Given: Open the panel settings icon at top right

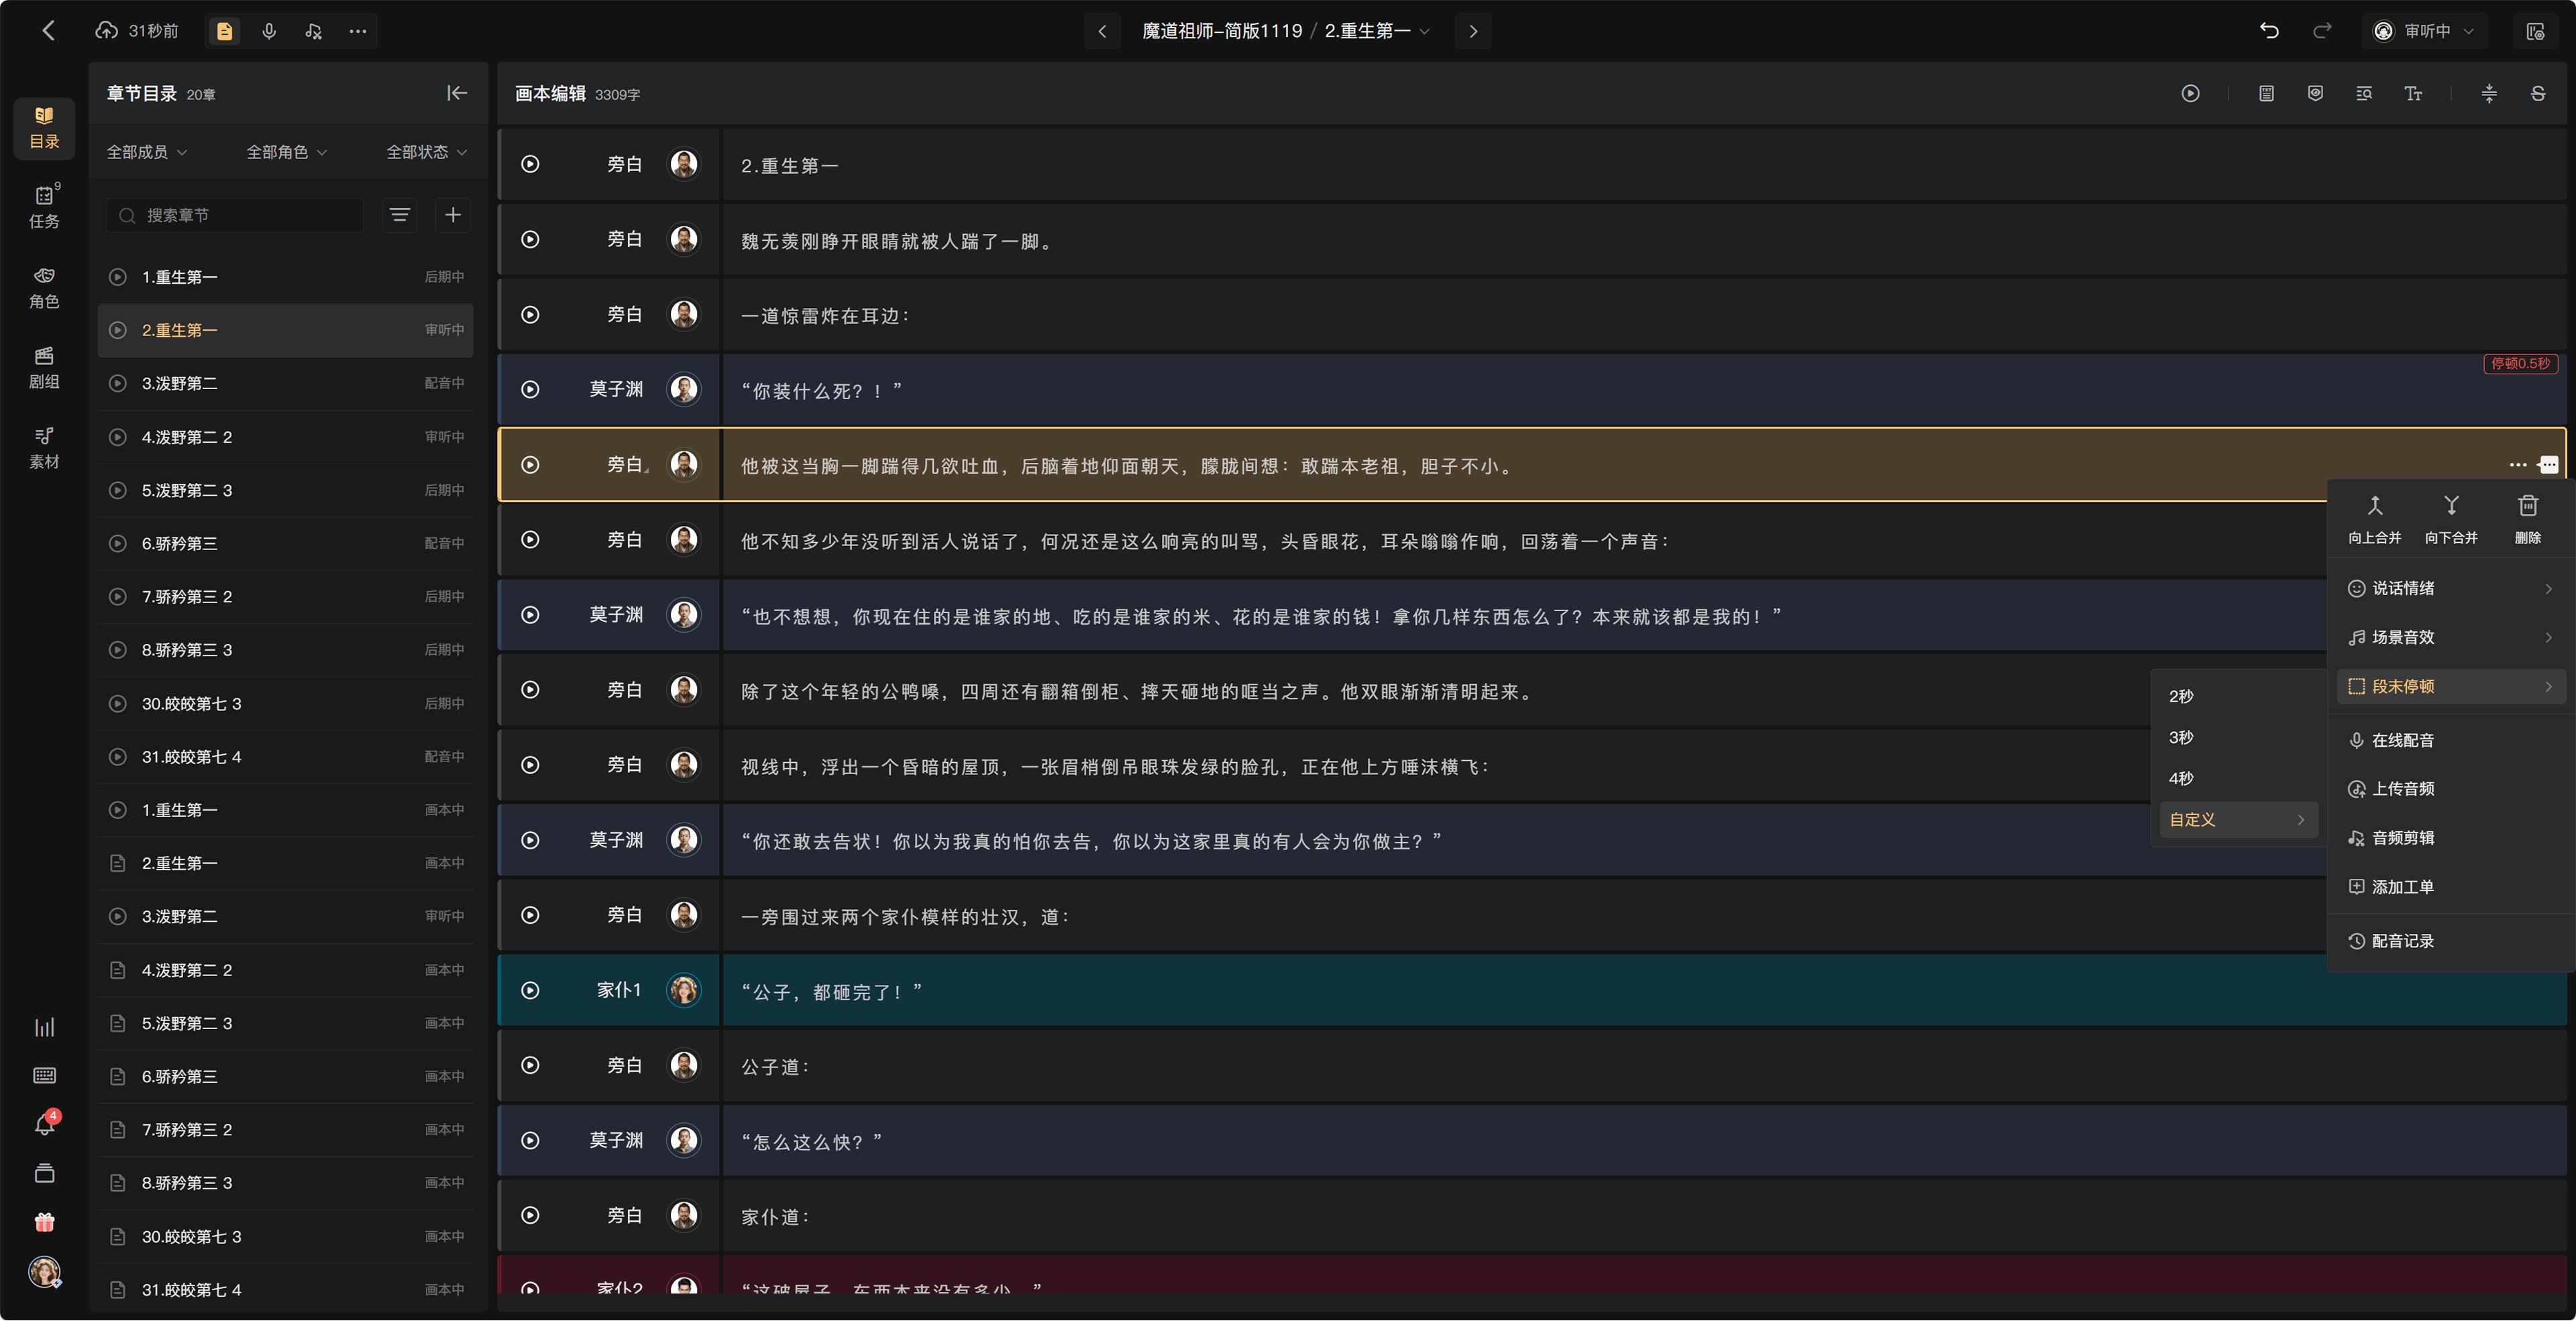Looking at the screenshot, I should pyautogui.click(x=2535, y=31).
